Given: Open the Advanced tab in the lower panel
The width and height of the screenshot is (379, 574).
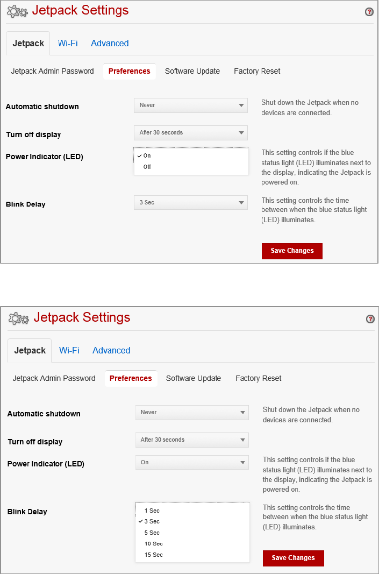Looking at the screenshot, I should [111, 351].
